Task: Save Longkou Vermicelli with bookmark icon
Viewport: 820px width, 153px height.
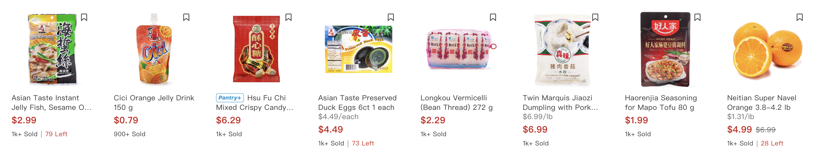Action: tap(493, 17)
